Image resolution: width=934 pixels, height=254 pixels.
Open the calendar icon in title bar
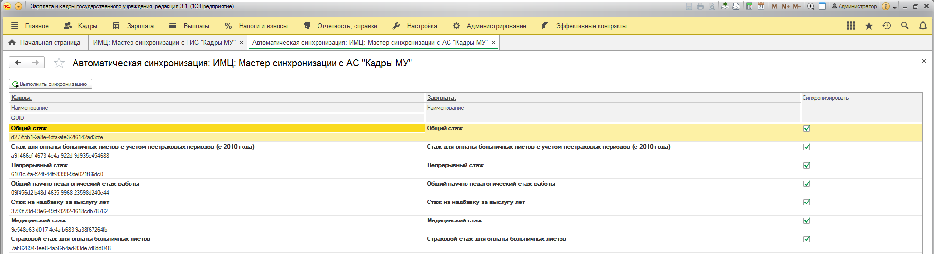(761, 6)
